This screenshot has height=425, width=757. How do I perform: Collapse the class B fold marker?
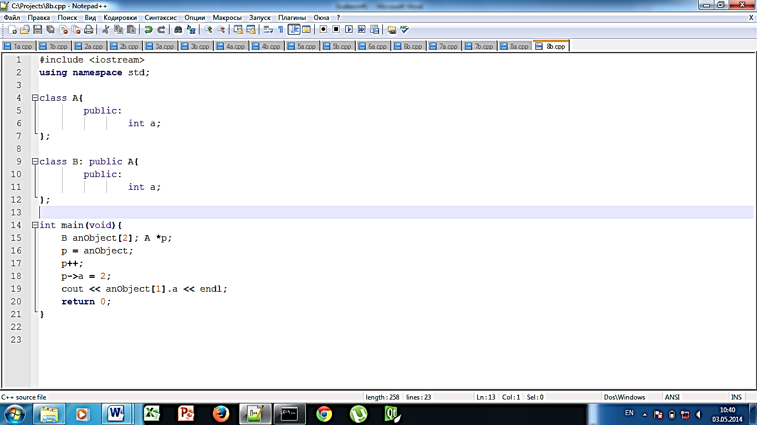(x=35, y=162)
